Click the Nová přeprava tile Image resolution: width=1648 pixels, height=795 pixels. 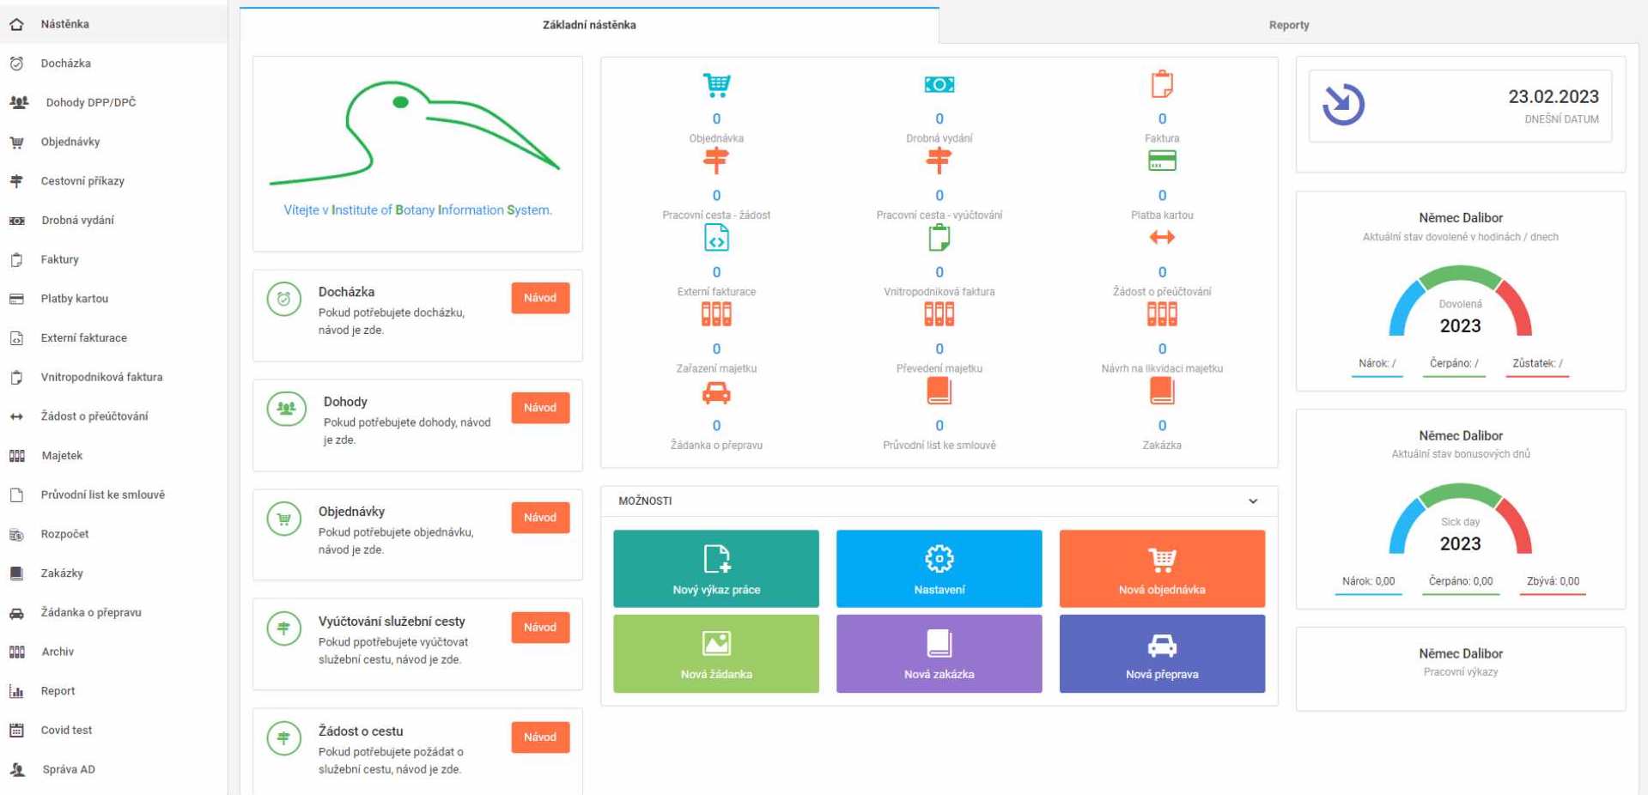coord(1161,653)
